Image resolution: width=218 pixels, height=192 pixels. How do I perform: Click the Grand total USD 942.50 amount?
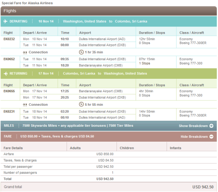pyautogui.click(x=203, y=187)
